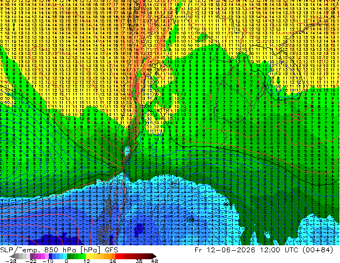340x263 pixels.
Task: Click the "12" legend value
Action: tap(87, 261)
